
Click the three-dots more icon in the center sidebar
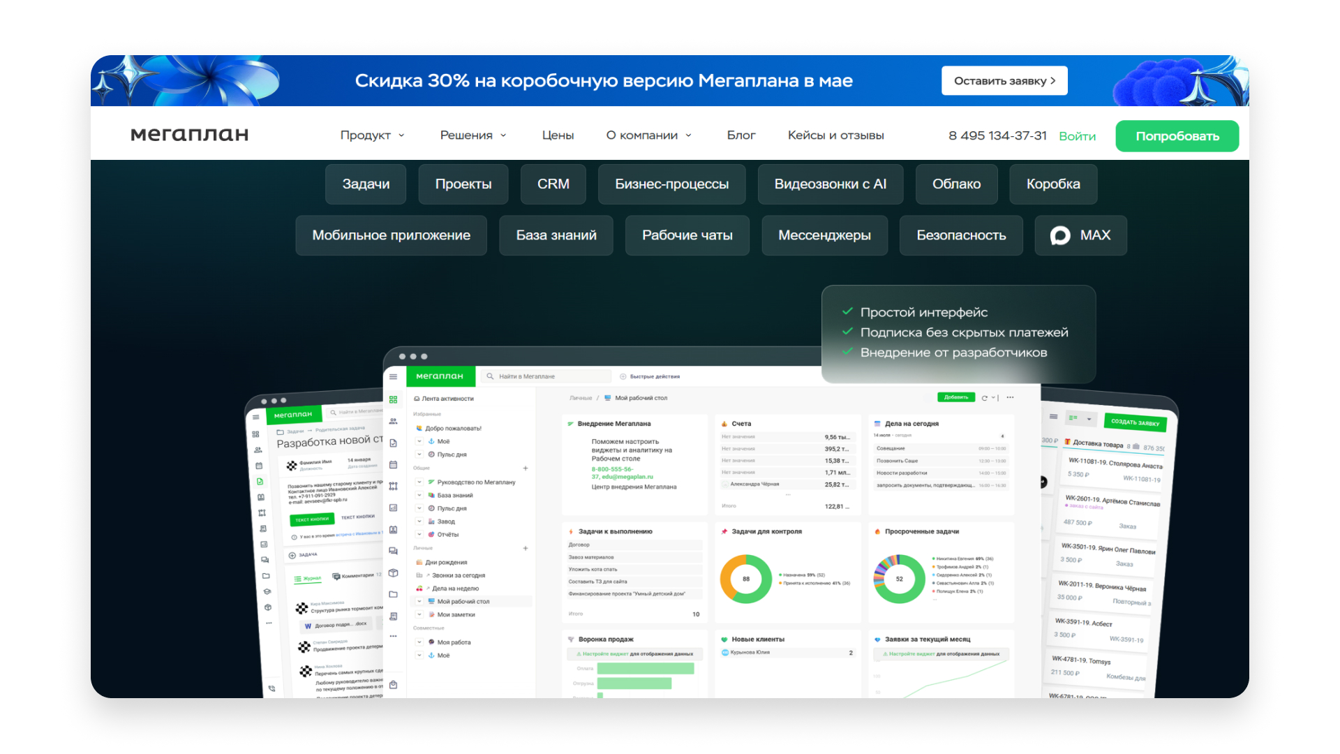tap(393, 636)
